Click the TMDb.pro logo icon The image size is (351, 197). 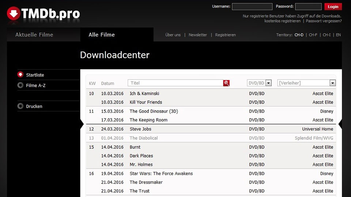14,14
